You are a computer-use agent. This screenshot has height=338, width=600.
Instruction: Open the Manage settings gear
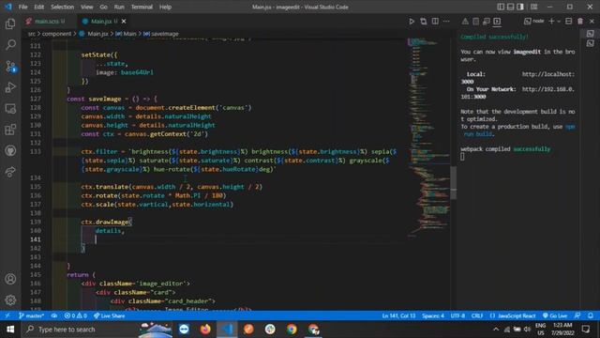pos(10,300)
